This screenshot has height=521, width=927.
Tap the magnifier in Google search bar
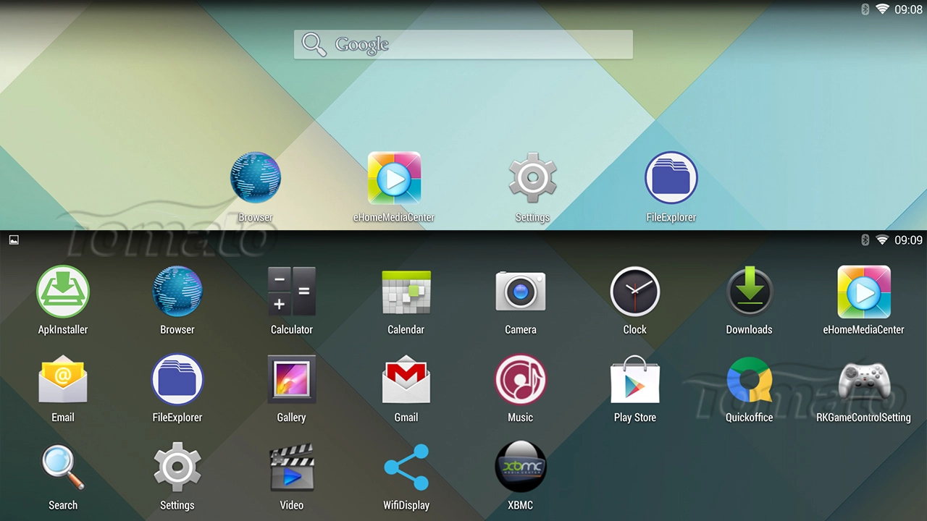coord(314,44)
